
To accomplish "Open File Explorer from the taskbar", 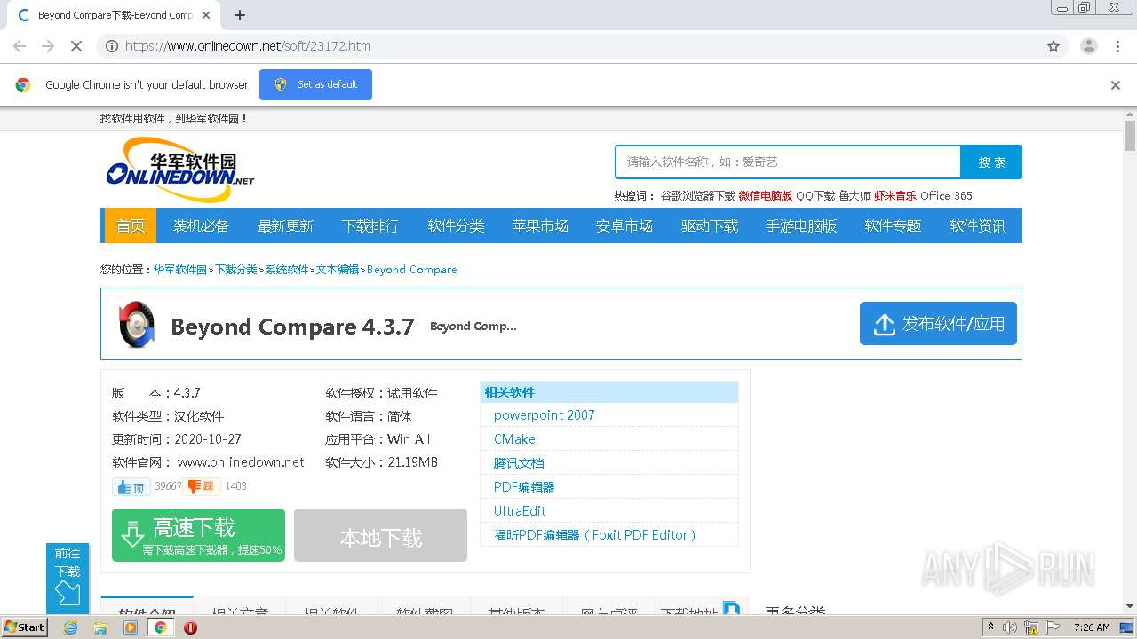I will [100, 627].
